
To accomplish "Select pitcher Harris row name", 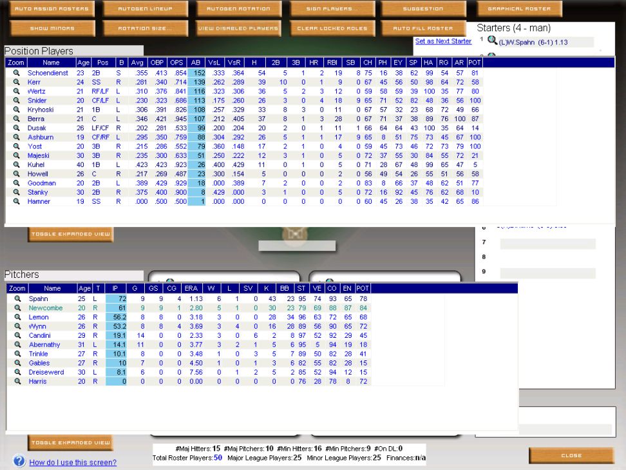I will coord(37,381).
